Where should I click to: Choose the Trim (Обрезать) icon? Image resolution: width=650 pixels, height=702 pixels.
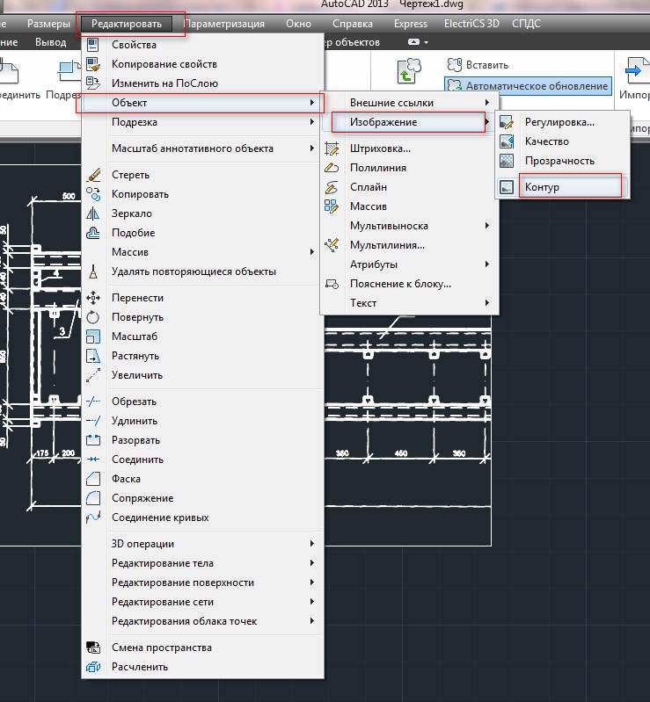pyautogui.click(x=94, y=402)
